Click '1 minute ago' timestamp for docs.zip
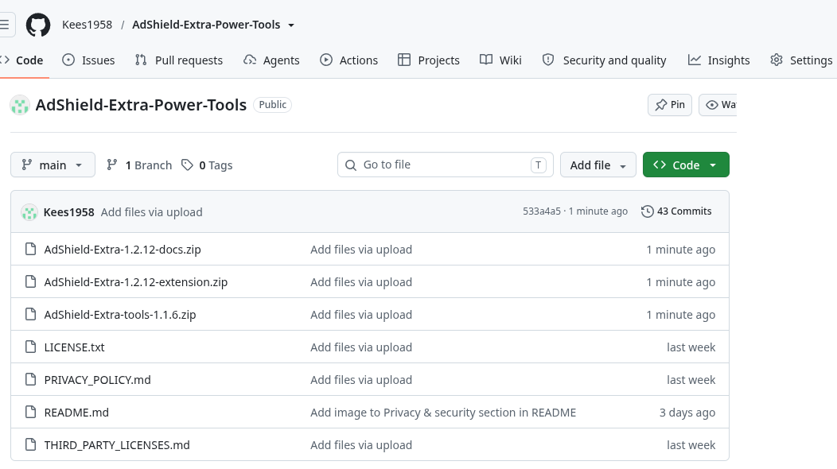This screenshot has width=837, height=469. [680, 250]
